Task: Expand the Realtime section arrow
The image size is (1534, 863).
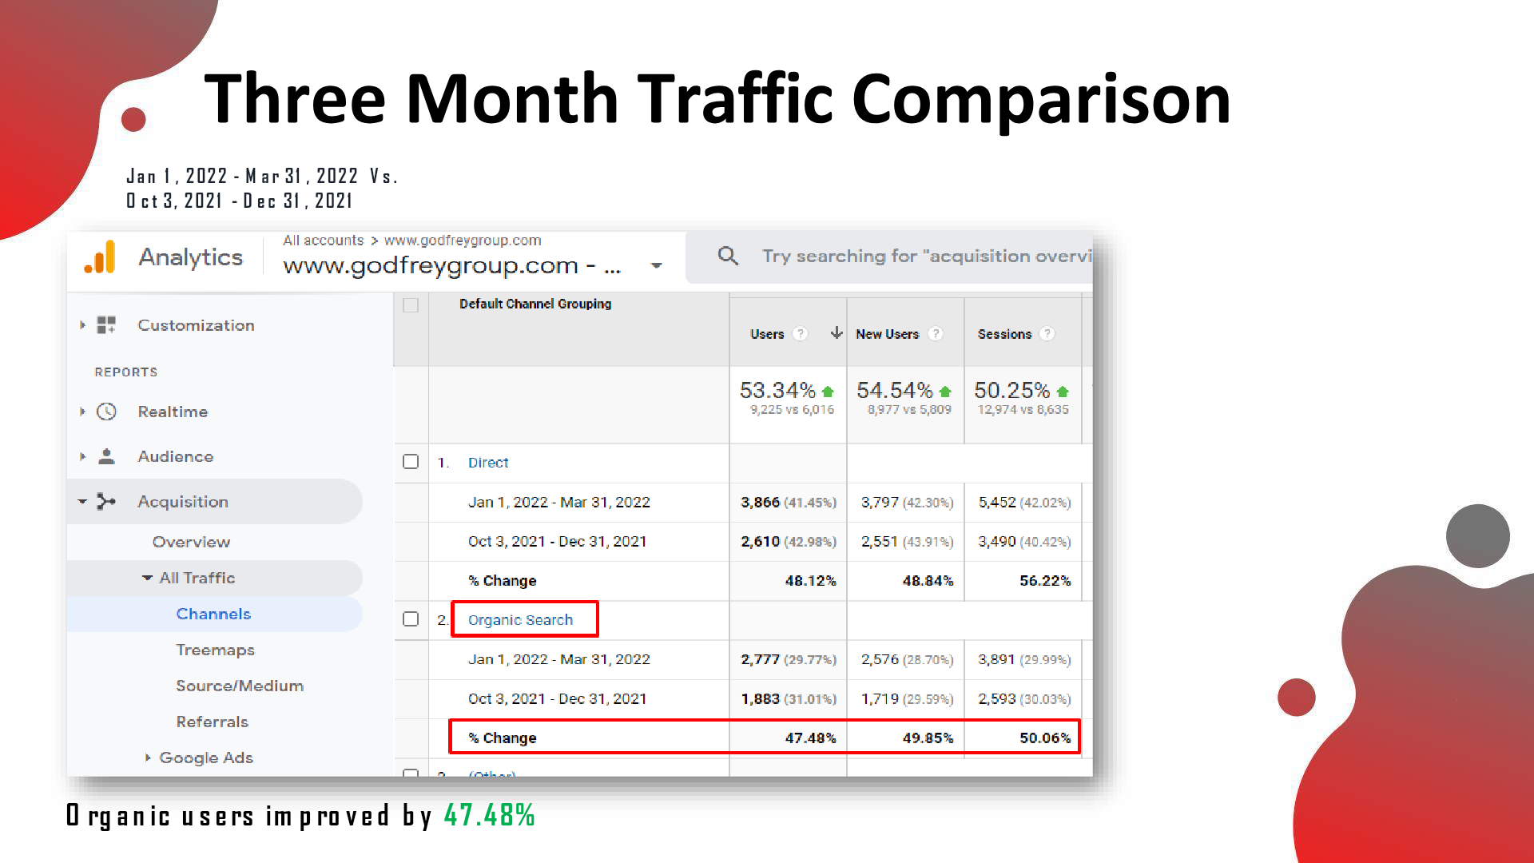Action: [82, 412]
